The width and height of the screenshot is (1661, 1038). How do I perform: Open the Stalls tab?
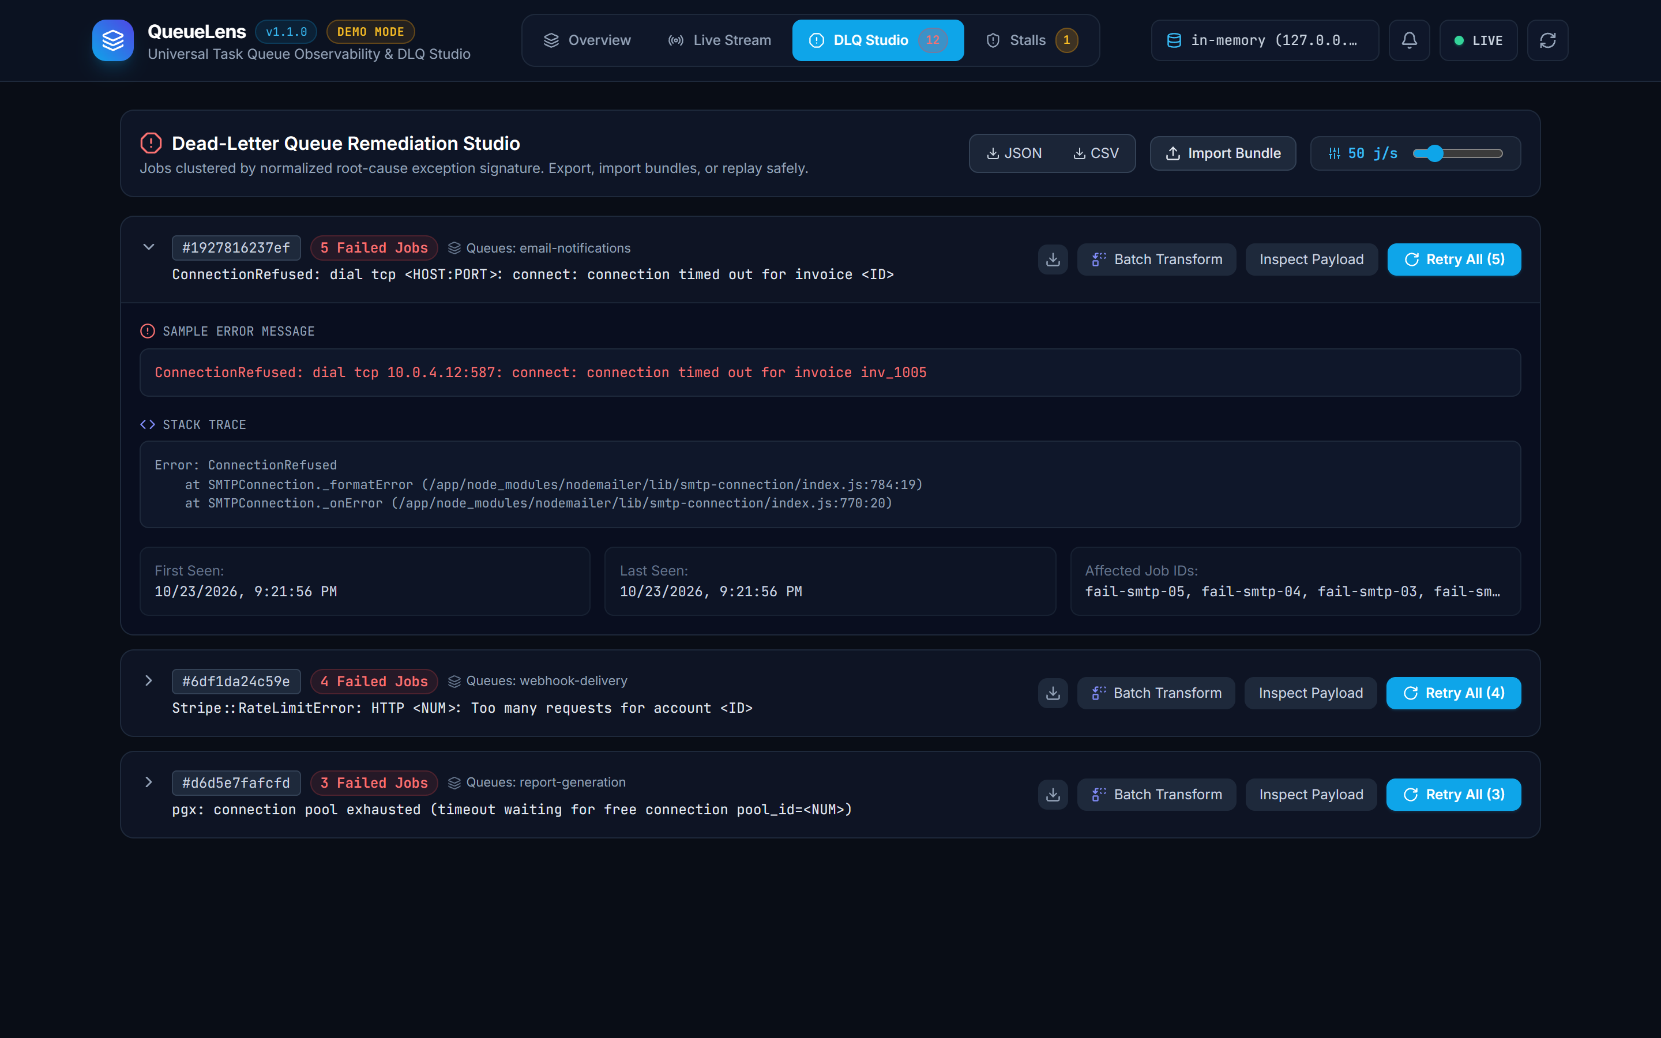pos(1032,40)
